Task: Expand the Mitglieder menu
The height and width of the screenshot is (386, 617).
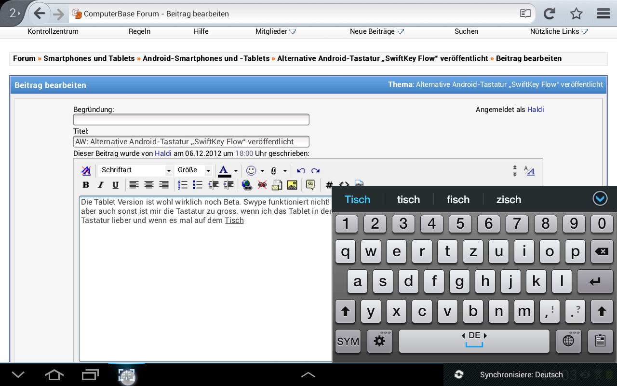Action: point(276,31)
